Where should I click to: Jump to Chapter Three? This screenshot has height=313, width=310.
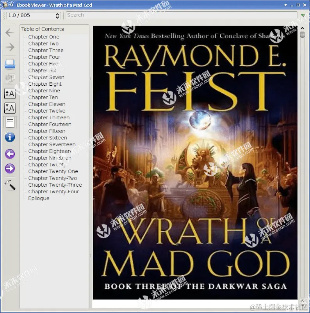coord(46,50)
